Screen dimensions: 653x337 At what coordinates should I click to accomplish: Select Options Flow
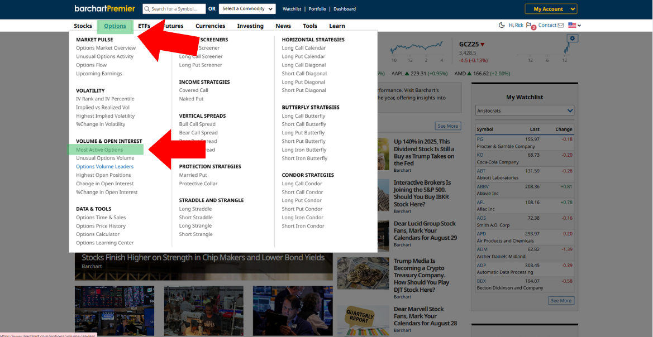[91, 65]
